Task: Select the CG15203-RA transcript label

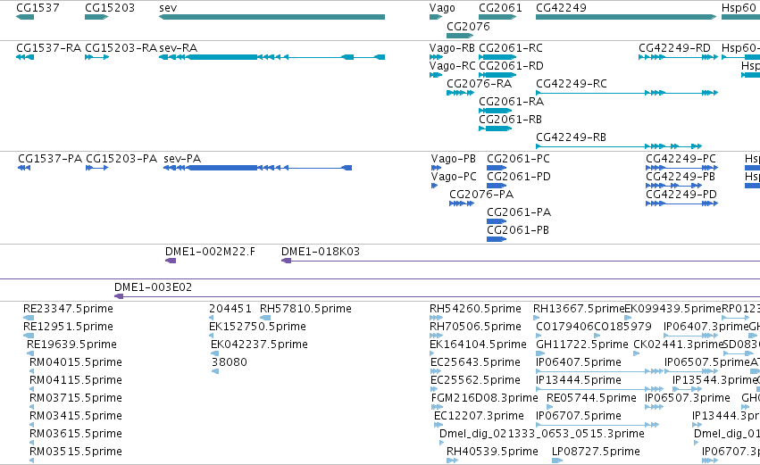Action: pyautogui.click(x=121, y=48)
